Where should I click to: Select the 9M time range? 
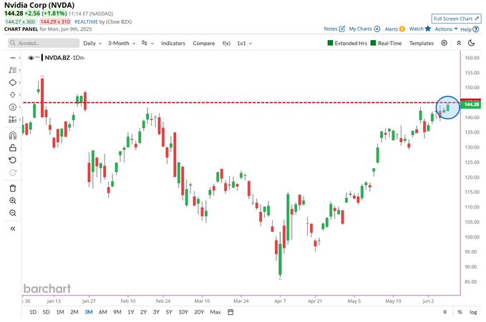[117, 312]
